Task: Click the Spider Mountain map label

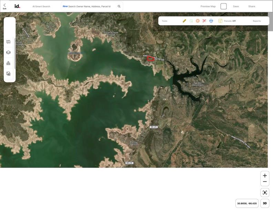Action: 198,84
